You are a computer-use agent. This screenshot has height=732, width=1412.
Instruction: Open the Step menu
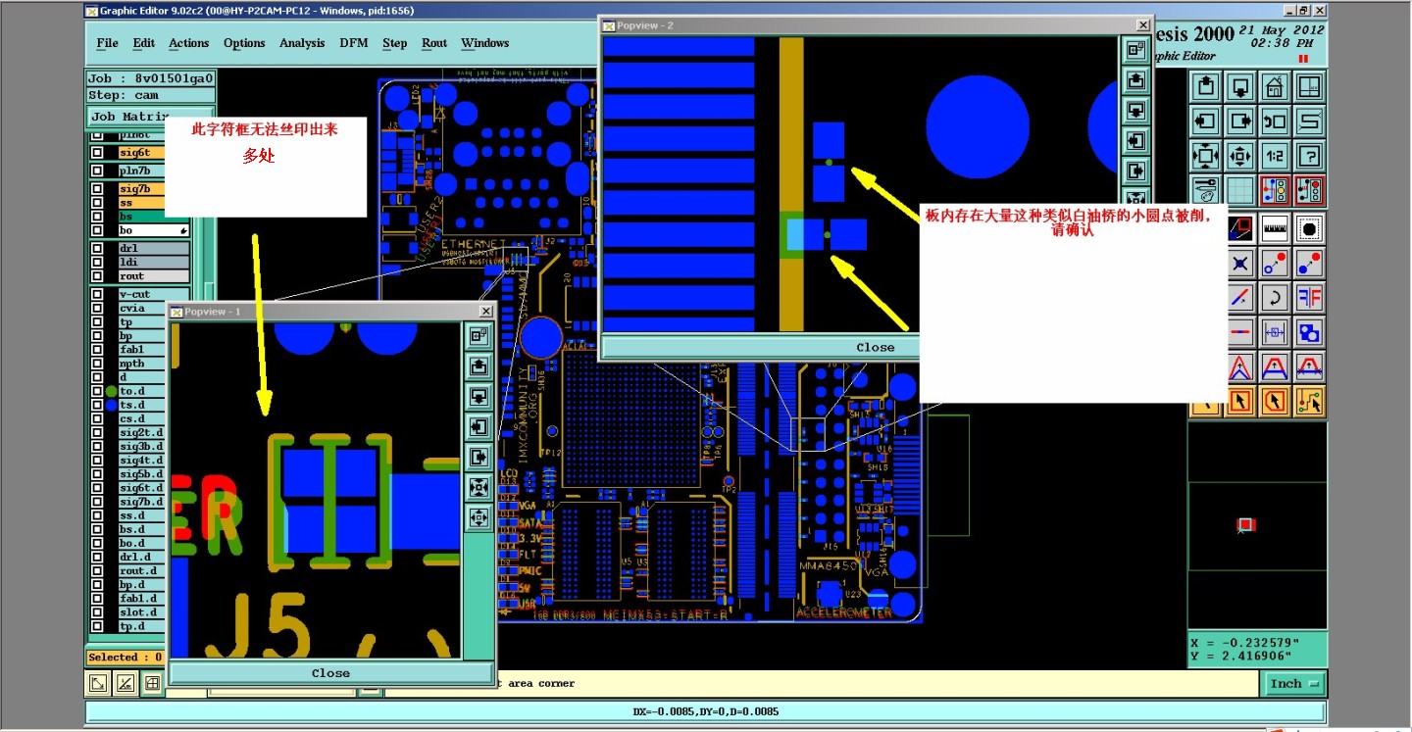(395, 43)
